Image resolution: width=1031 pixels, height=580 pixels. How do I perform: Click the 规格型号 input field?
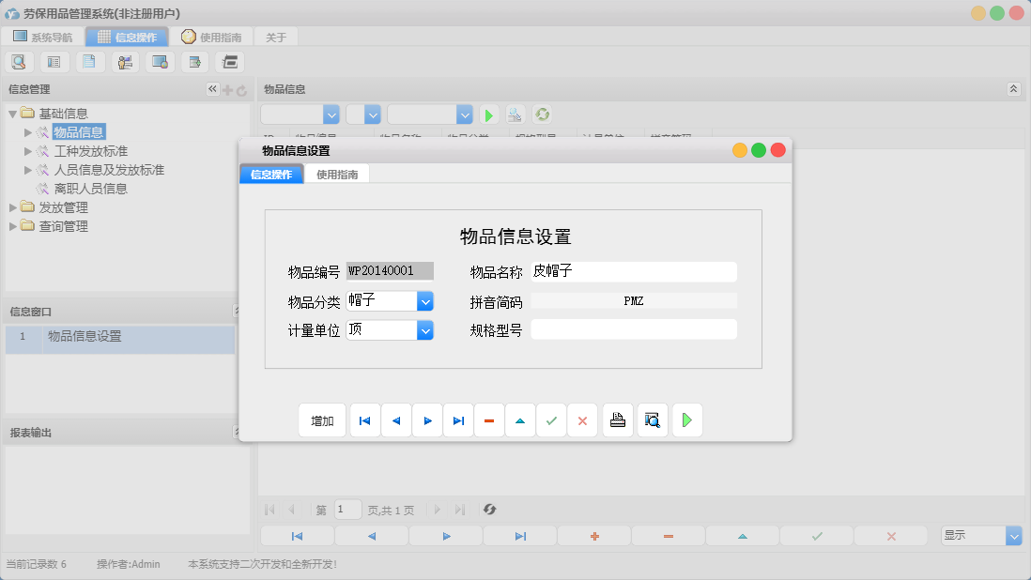tap(634, 328)
